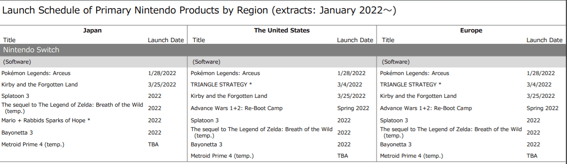The image size is (567, 164).
Task: Select Advance Wars 1+2 in United States column
Action: pyautogui.click(x=236, y=108)
